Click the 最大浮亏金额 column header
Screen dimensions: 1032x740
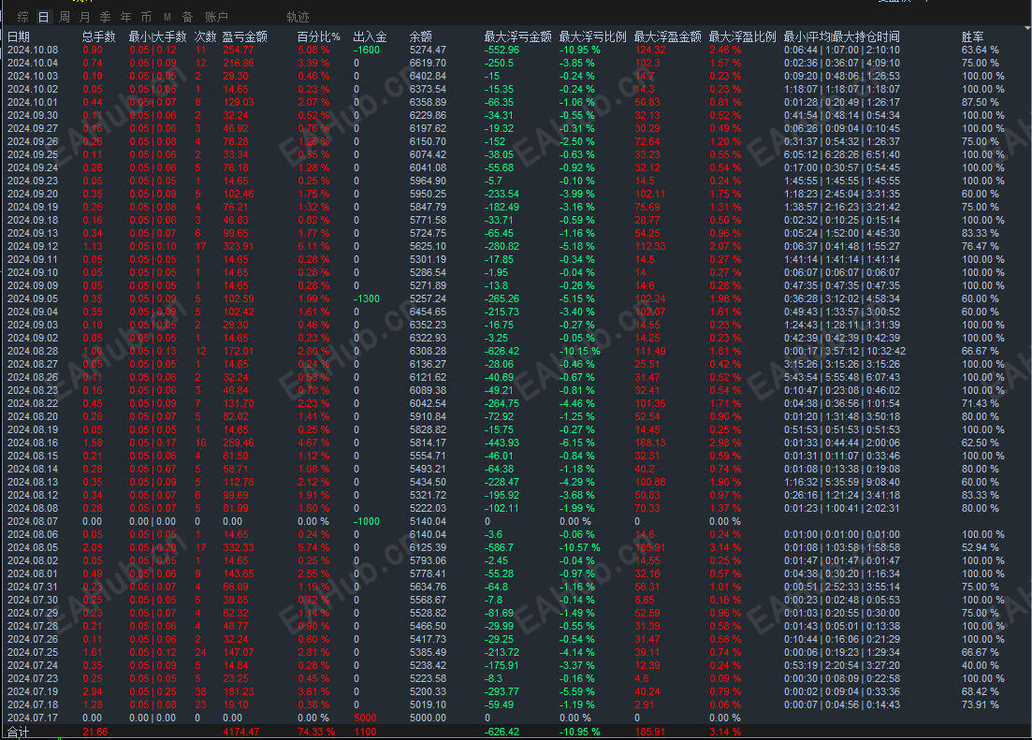click(x=518, y=36)
